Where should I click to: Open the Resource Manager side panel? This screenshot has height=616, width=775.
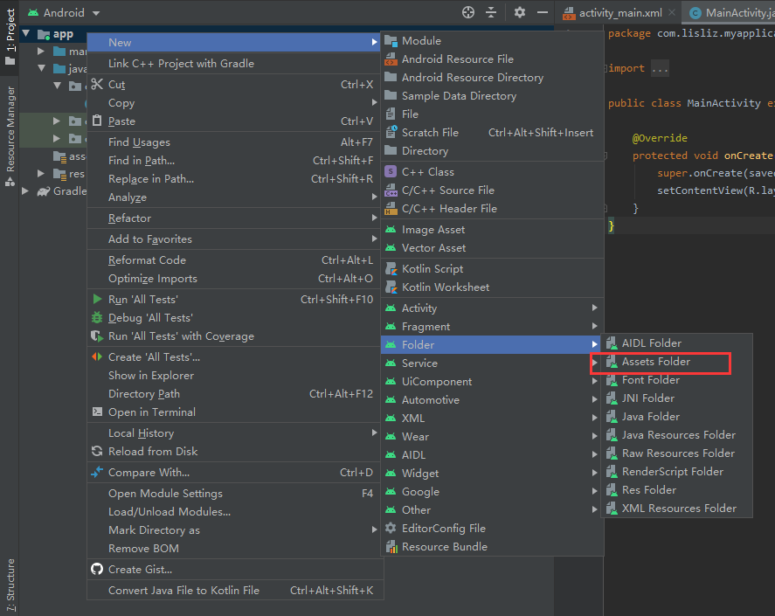point(10,136)
